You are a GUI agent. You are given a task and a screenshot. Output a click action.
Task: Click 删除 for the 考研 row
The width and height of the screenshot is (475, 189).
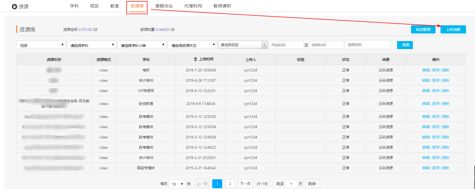coord(446,70)
